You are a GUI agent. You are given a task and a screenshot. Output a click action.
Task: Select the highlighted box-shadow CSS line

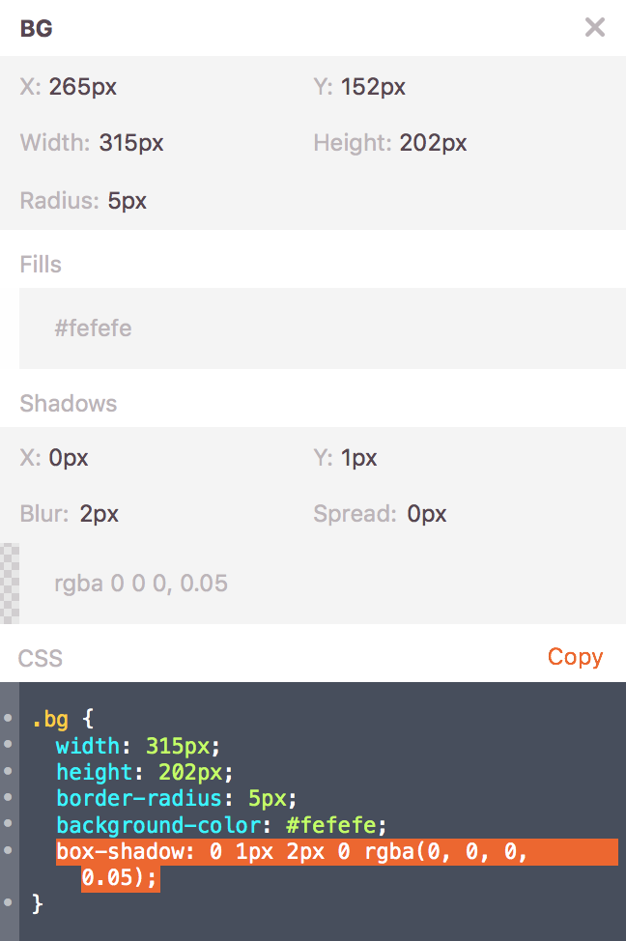pos(290,853)
